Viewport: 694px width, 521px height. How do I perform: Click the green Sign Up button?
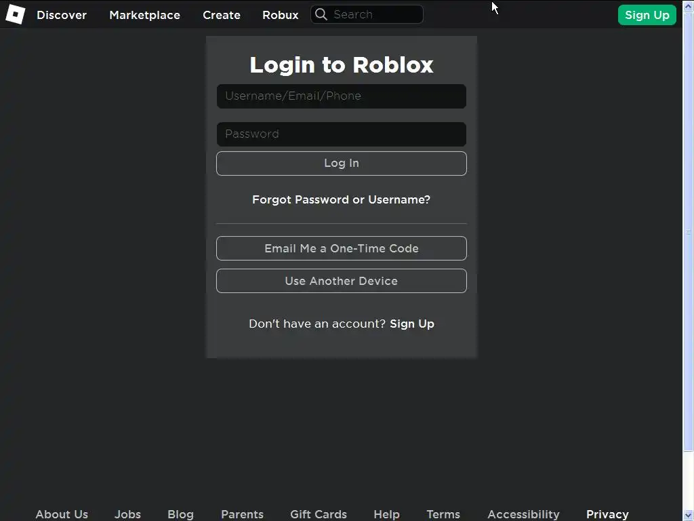pos(647,15)
